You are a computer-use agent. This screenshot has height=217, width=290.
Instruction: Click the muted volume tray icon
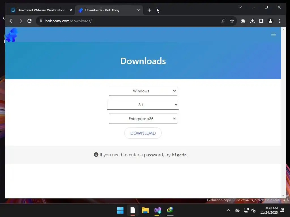coord(253,210)
